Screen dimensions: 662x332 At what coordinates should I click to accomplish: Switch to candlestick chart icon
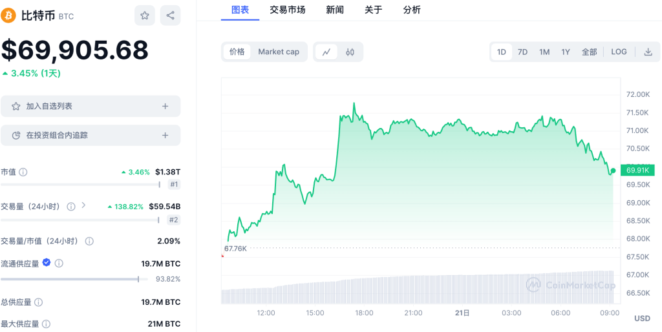pyautogui.click(x=350, y=52)
